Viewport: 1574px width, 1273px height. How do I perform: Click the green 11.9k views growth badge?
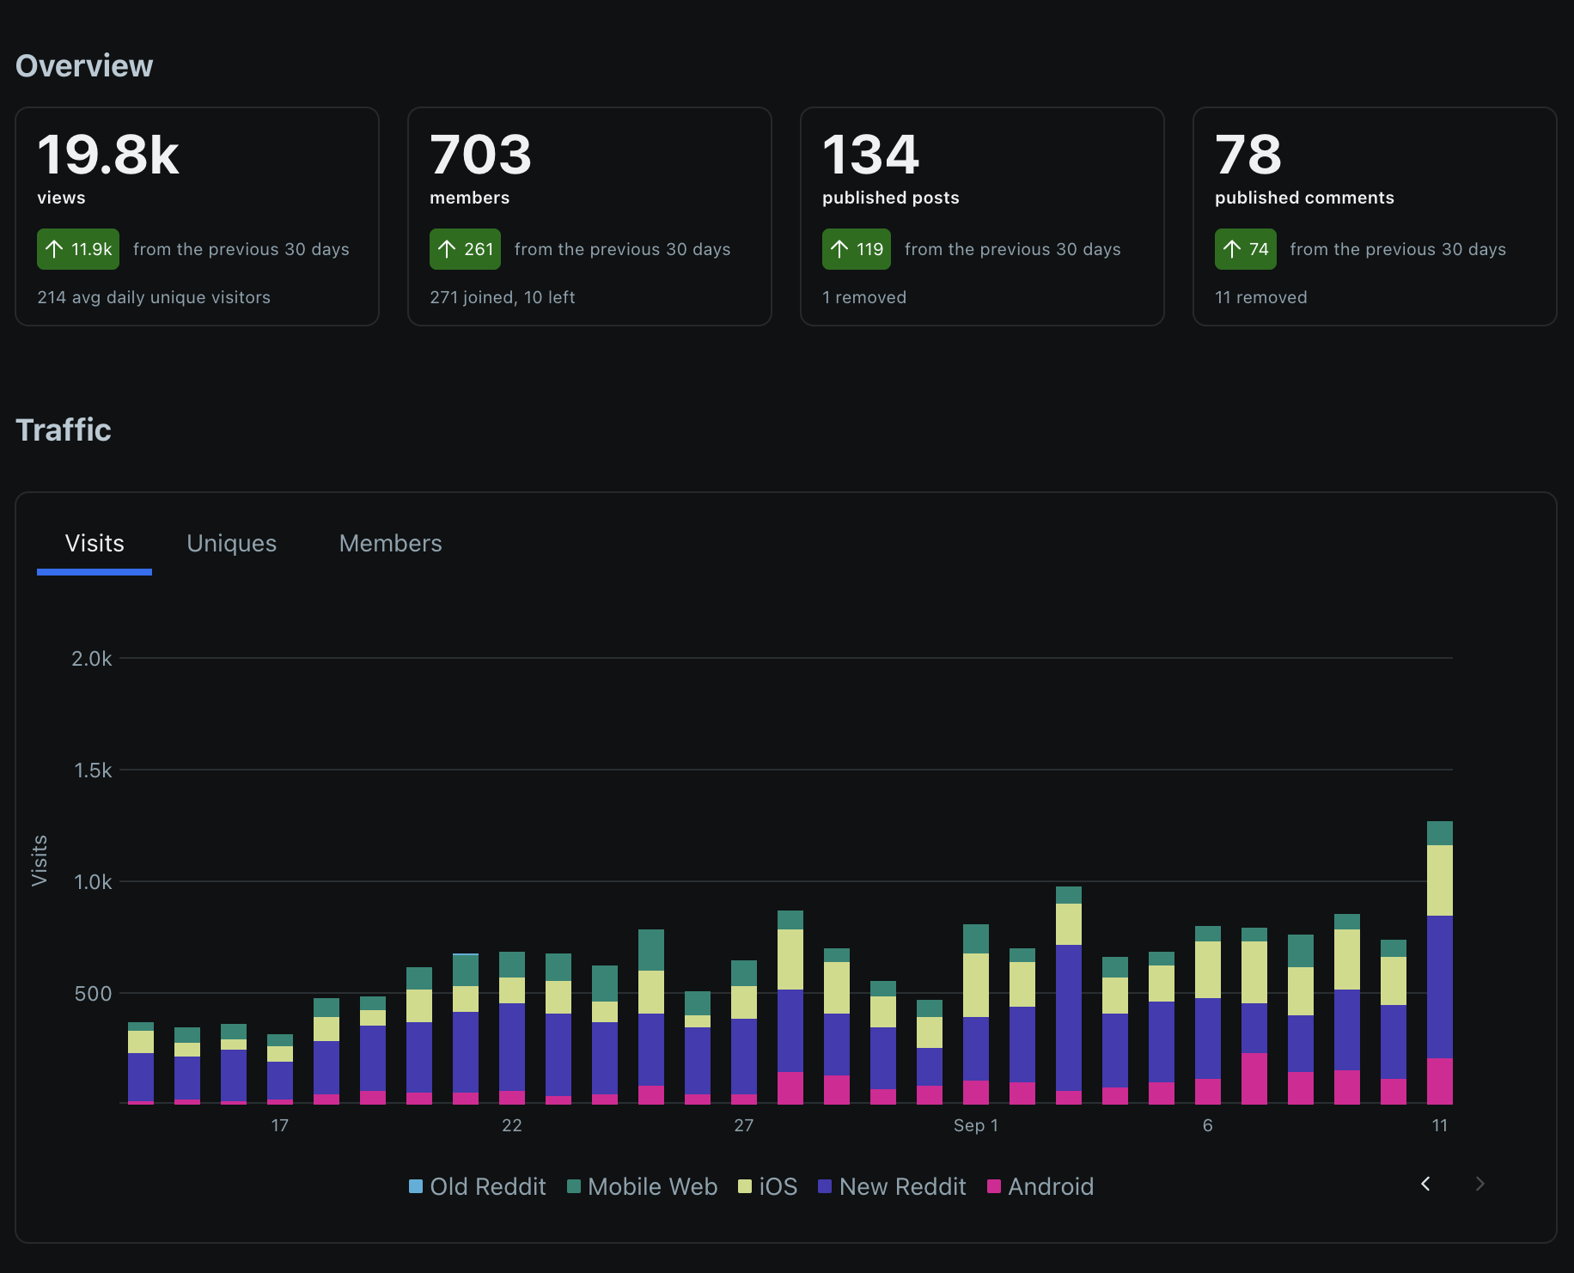coord(77,249)
